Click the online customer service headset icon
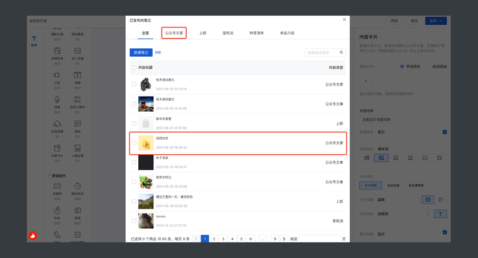 [57, 124]
